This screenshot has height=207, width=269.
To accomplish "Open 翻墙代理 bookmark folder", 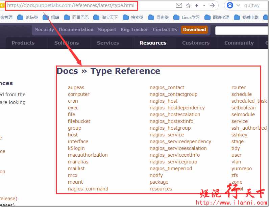I will pos(217,17).
